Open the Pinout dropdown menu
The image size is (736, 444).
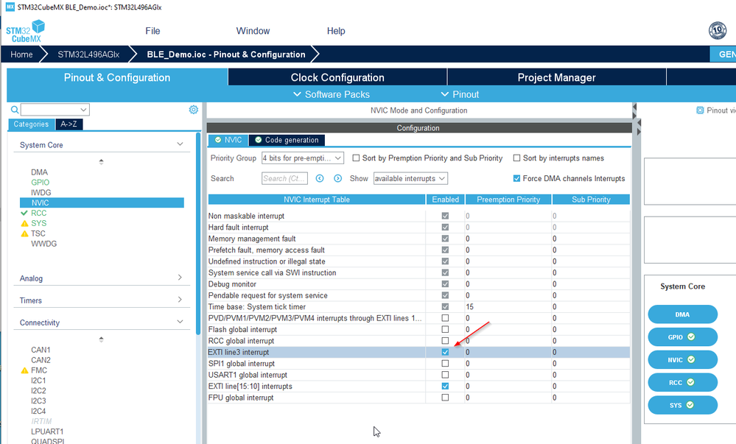(x=460, y=94)
